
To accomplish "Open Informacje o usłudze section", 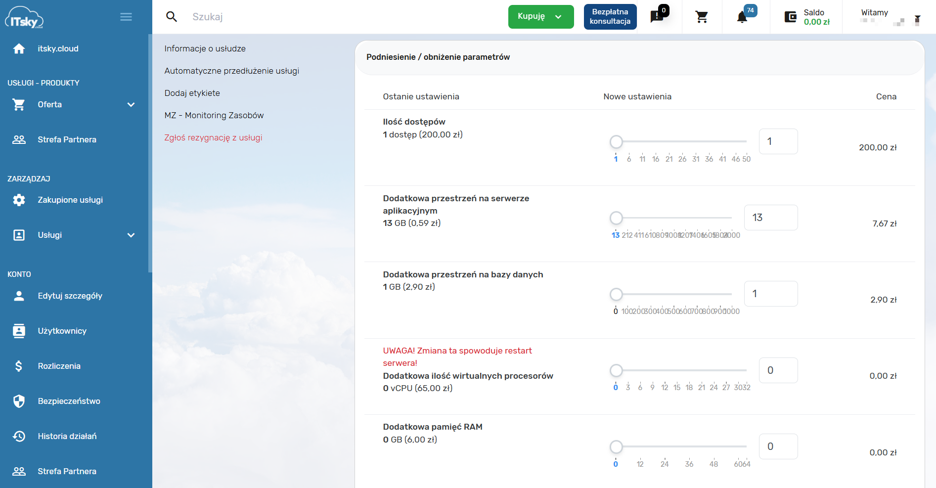I will coord(205,48).
